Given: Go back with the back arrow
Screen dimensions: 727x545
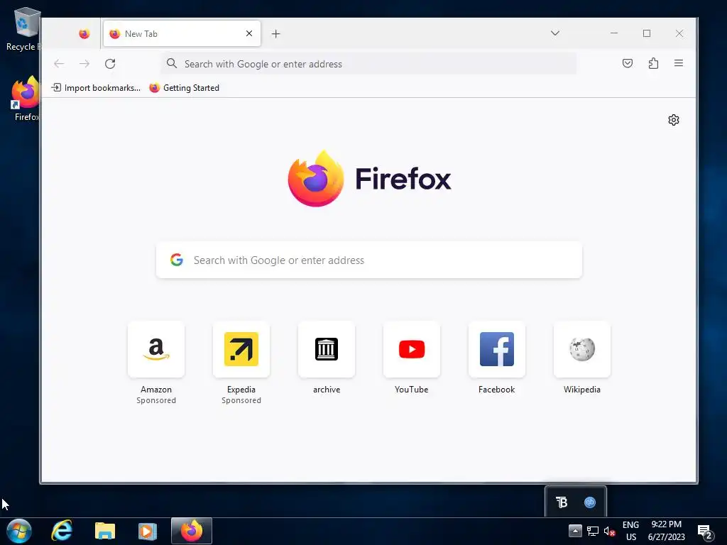Looking at the screenshot, I should tap(59, 63).
